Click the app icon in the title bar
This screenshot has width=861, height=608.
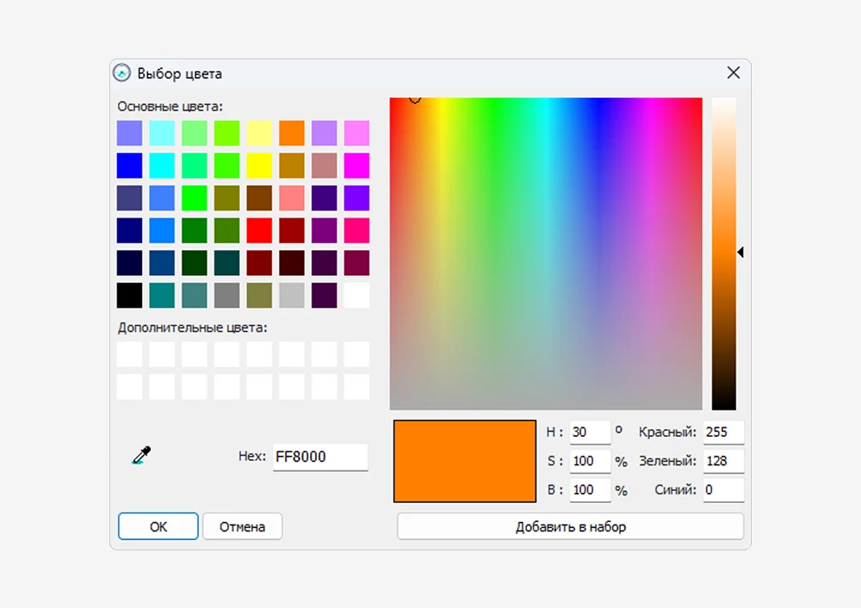coord(123,73)
